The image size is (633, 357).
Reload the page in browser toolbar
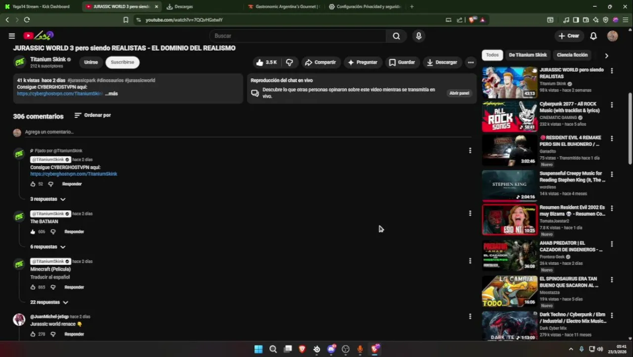27,20
